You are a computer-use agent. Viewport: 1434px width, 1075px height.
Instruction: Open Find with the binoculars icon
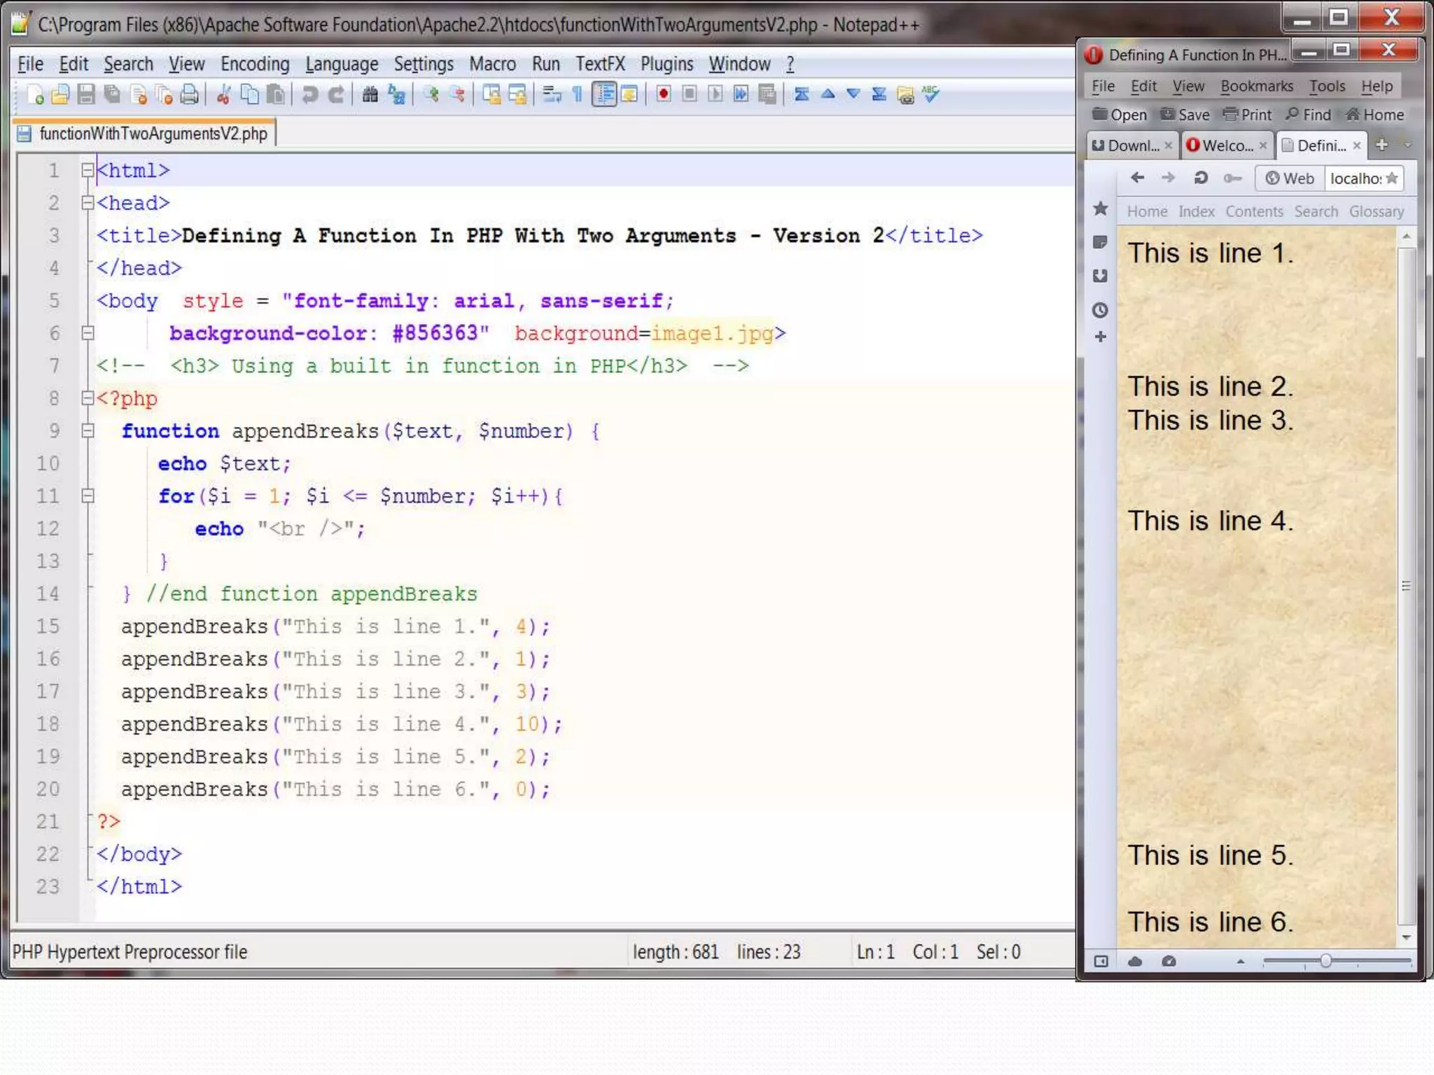[370, 94]
